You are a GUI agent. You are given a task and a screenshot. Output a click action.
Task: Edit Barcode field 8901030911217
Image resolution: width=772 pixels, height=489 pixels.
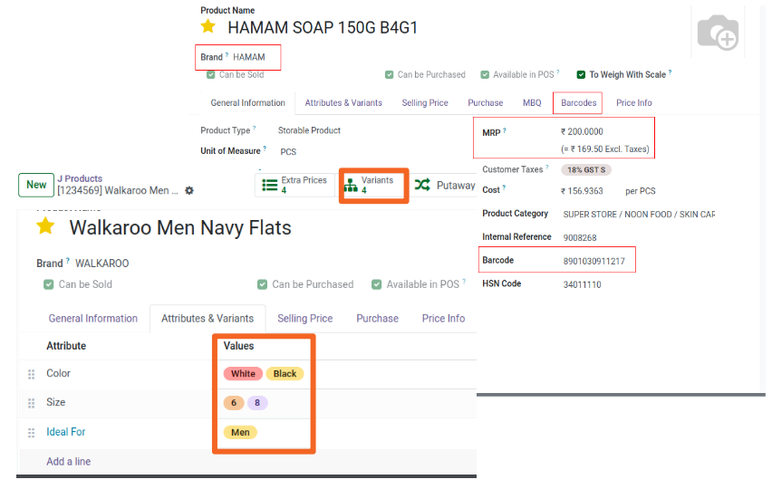click(x=593, y=261)
